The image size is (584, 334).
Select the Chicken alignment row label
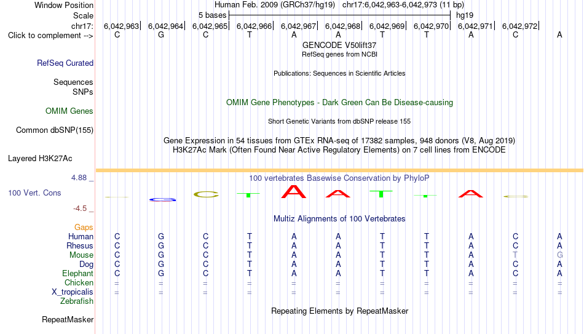79,282
